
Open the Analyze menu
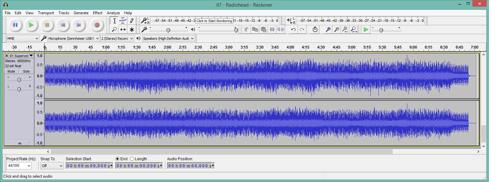click(113, 13)
